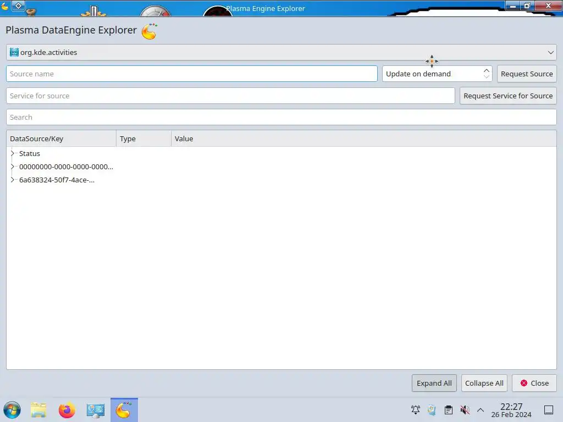The height and width of the screenshot is (422, 563).
Task: Open the Start menu orb on taskbar
Action: click(12, 410)
